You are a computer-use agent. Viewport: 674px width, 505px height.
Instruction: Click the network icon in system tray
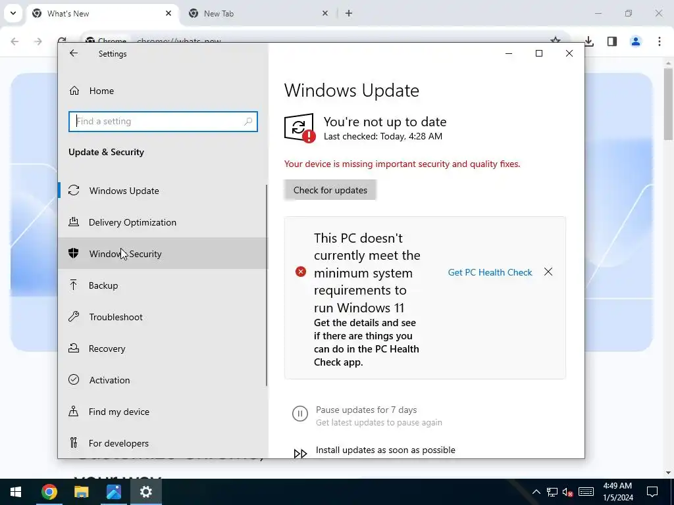[x=552, y=492]
